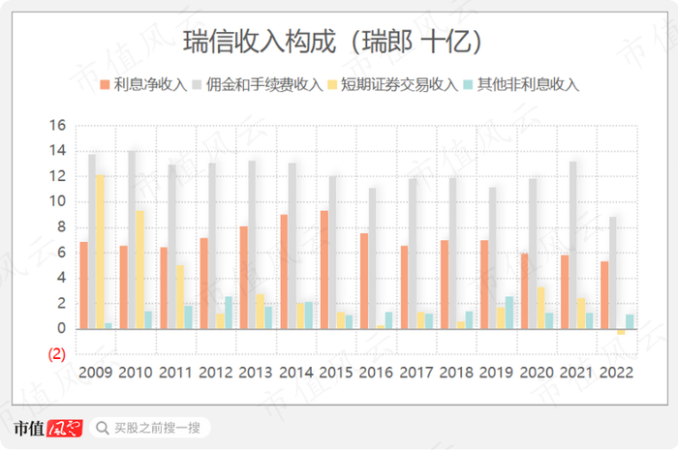Click the 14 y-axis label

[x=57, y=151]
